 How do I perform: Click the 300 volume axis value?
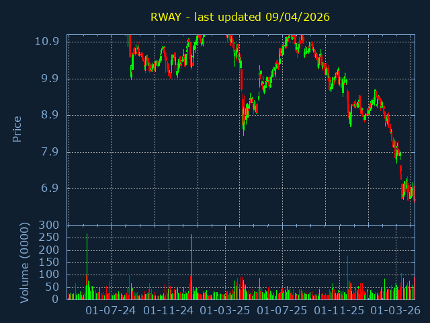(49, 225)
